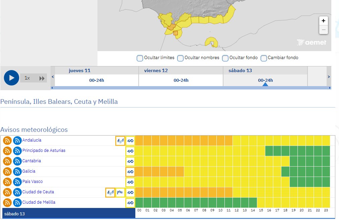Select the jueves 11 00-24h period

point(96,80)
